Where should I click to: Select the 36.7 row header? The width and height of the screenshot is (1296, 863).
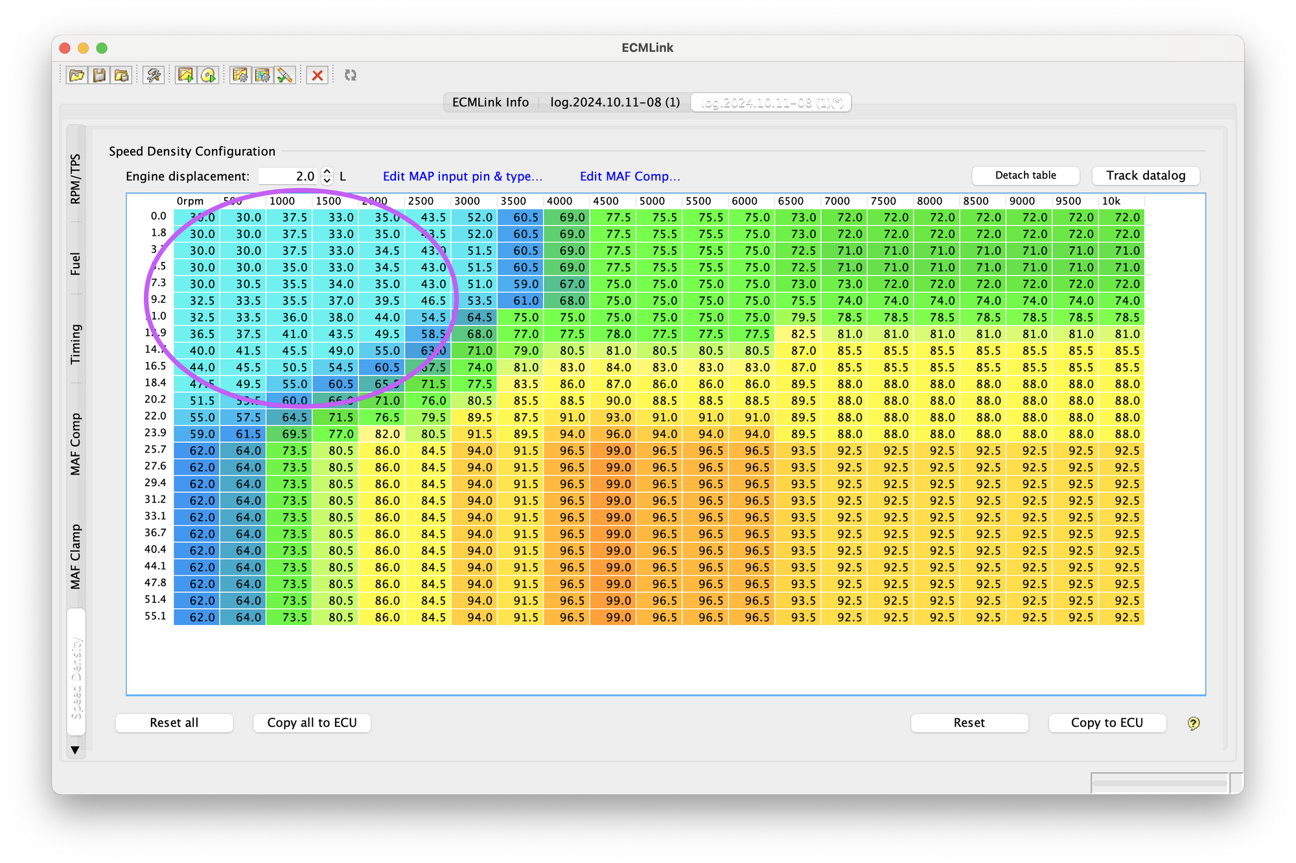coord(156,533)
